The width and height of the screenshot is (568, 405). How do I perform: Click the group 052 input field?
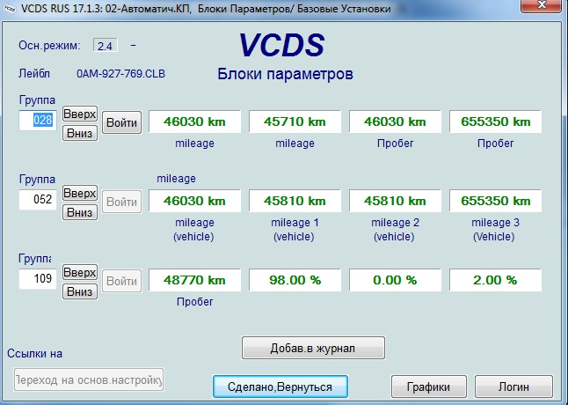pos(38,199)
